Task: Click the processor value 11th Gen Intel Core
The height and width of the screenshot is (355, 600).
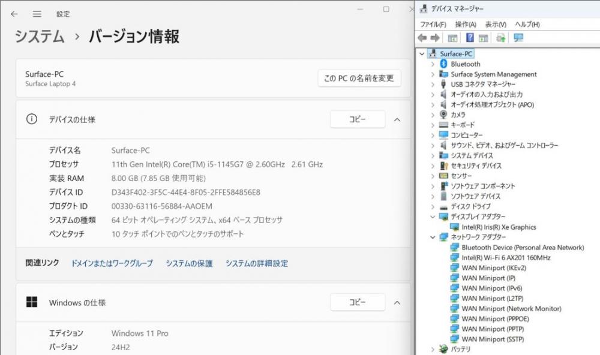Action: coord(217,164)
